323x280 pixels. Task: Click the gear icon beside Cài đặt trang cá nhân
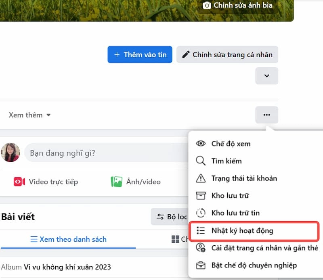201,248
